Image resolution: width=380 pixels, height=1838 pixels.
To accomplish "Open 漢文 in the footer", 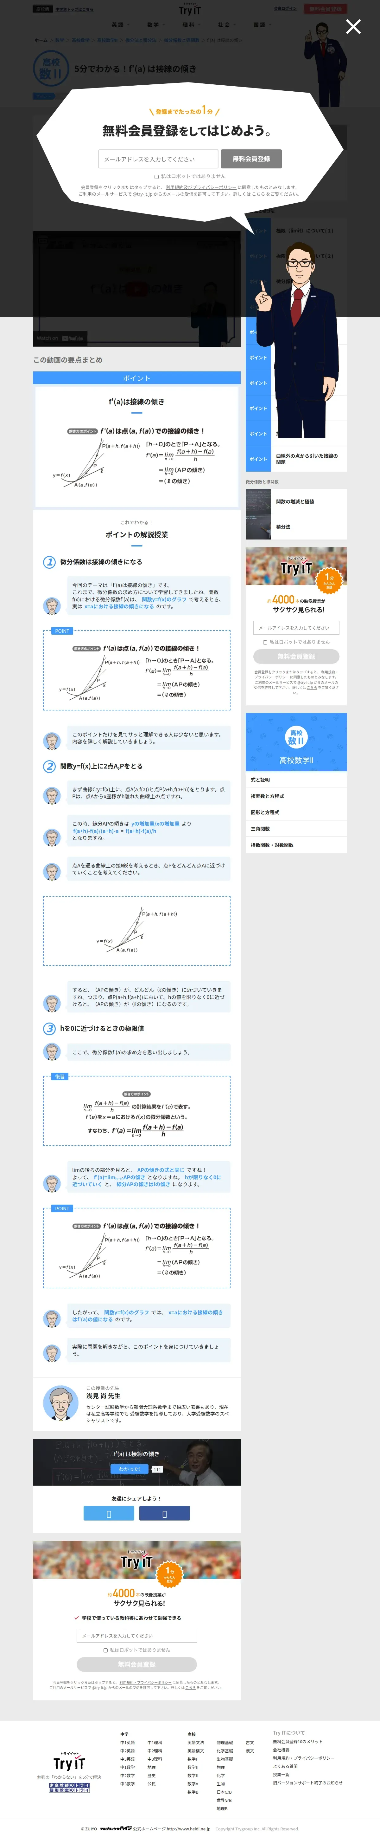I will [x=250, y=1751].
